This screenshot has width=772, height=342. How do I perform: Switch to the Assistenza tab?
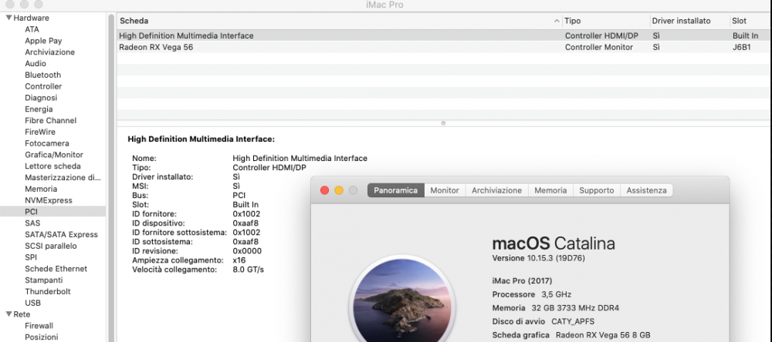click(x=646, y=190)
